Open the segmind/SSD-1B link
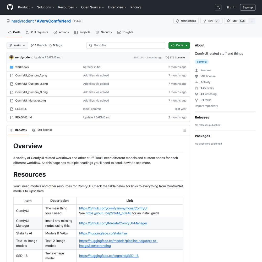262x262 pixels. click(x=109, y=256)
